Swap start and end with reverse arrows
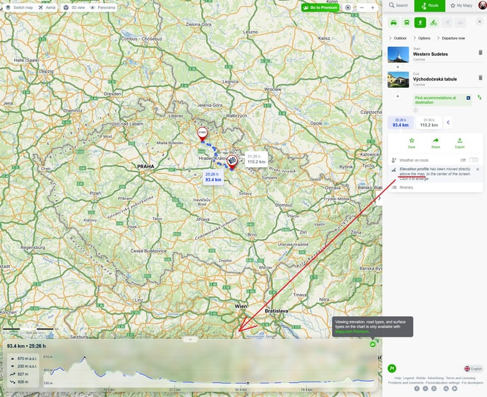The image size is (487, 397). click(479, 97)
